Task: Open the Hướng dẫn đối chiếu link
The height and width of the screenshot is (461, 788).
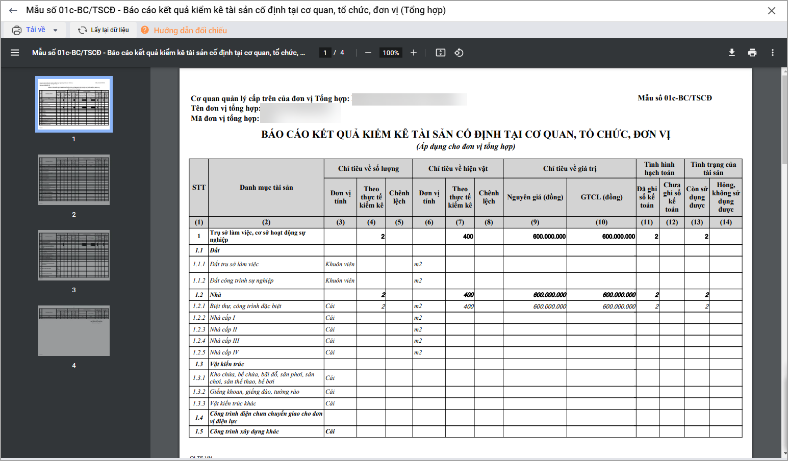Action: (190, 31)
